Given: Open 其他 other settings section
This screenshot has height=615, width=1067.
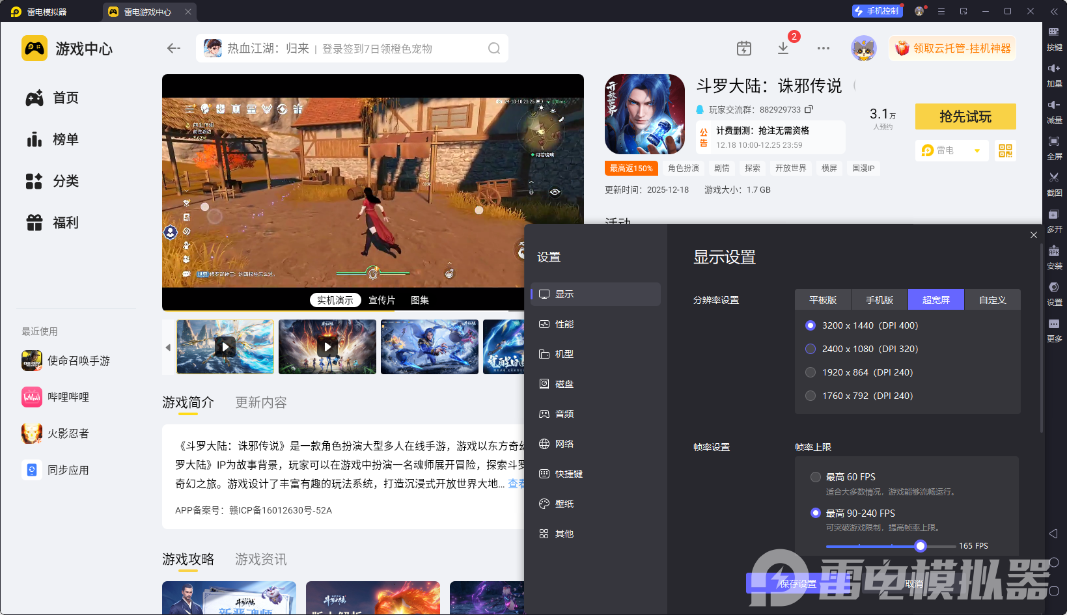Looking at the screenshot, I should (596, 534).
